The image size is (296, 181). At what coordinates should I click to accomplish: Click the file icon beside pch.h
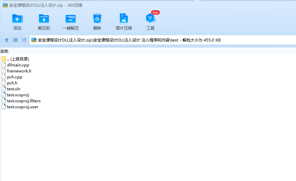coord(4,83)
